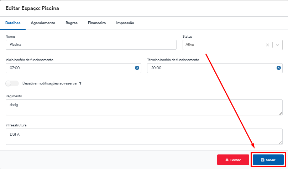Clear the 07:00 start time with its X icon
288x169 pixels.
(137, 68)
